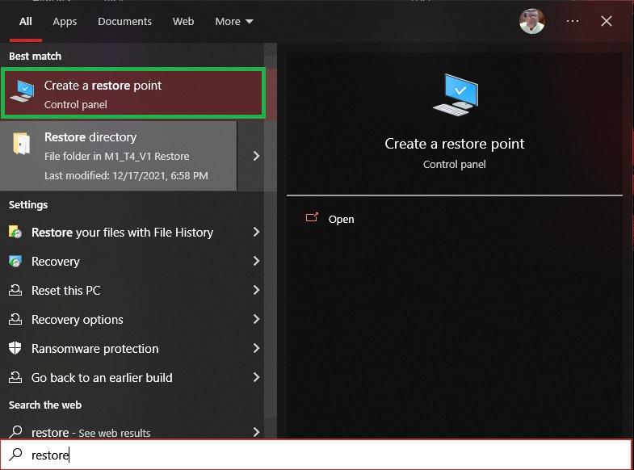Click Open in the preview pane
The width and height of the screenshot is (634, 470).
pos(341,220)
